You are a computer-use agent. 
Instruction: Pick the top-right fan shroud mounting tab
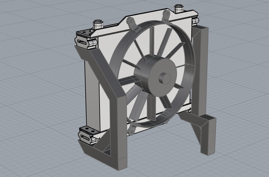coord(166,16)
